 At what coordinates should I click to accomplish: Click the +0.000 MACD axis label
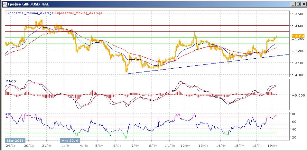pyautogui.click(x=298, y=95)
